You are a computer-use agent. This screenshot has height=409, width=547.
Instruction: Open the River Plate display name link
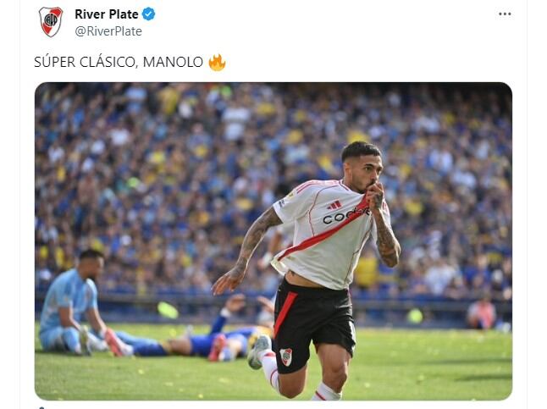click(x=107, y=14)
